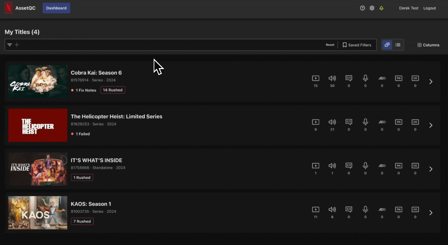Click the microphone icon for The Helicopter Heist

coord(365,122)
